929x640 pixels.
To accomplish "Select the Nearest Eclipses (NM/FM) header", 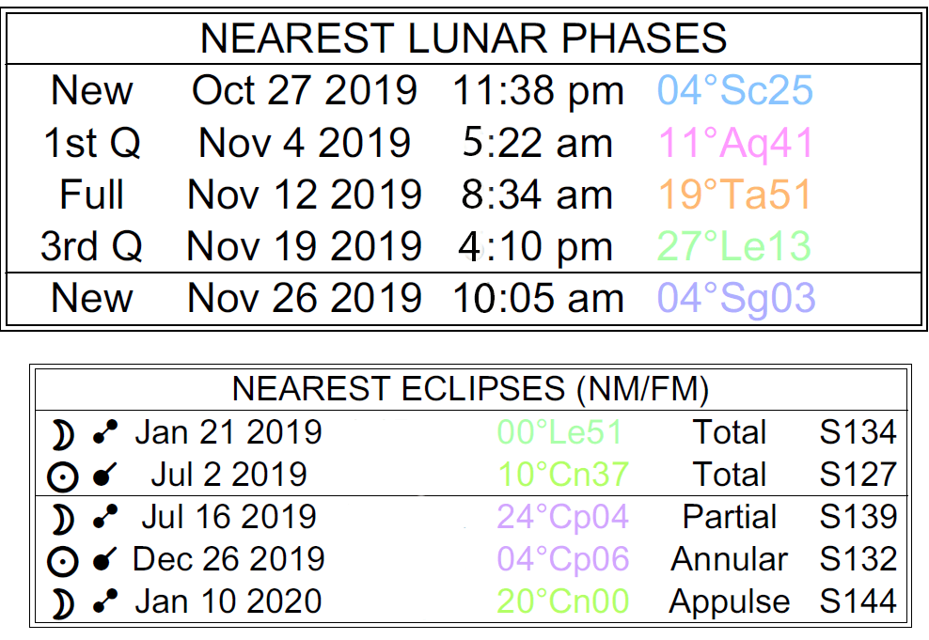I will click(x=469, y=389).
